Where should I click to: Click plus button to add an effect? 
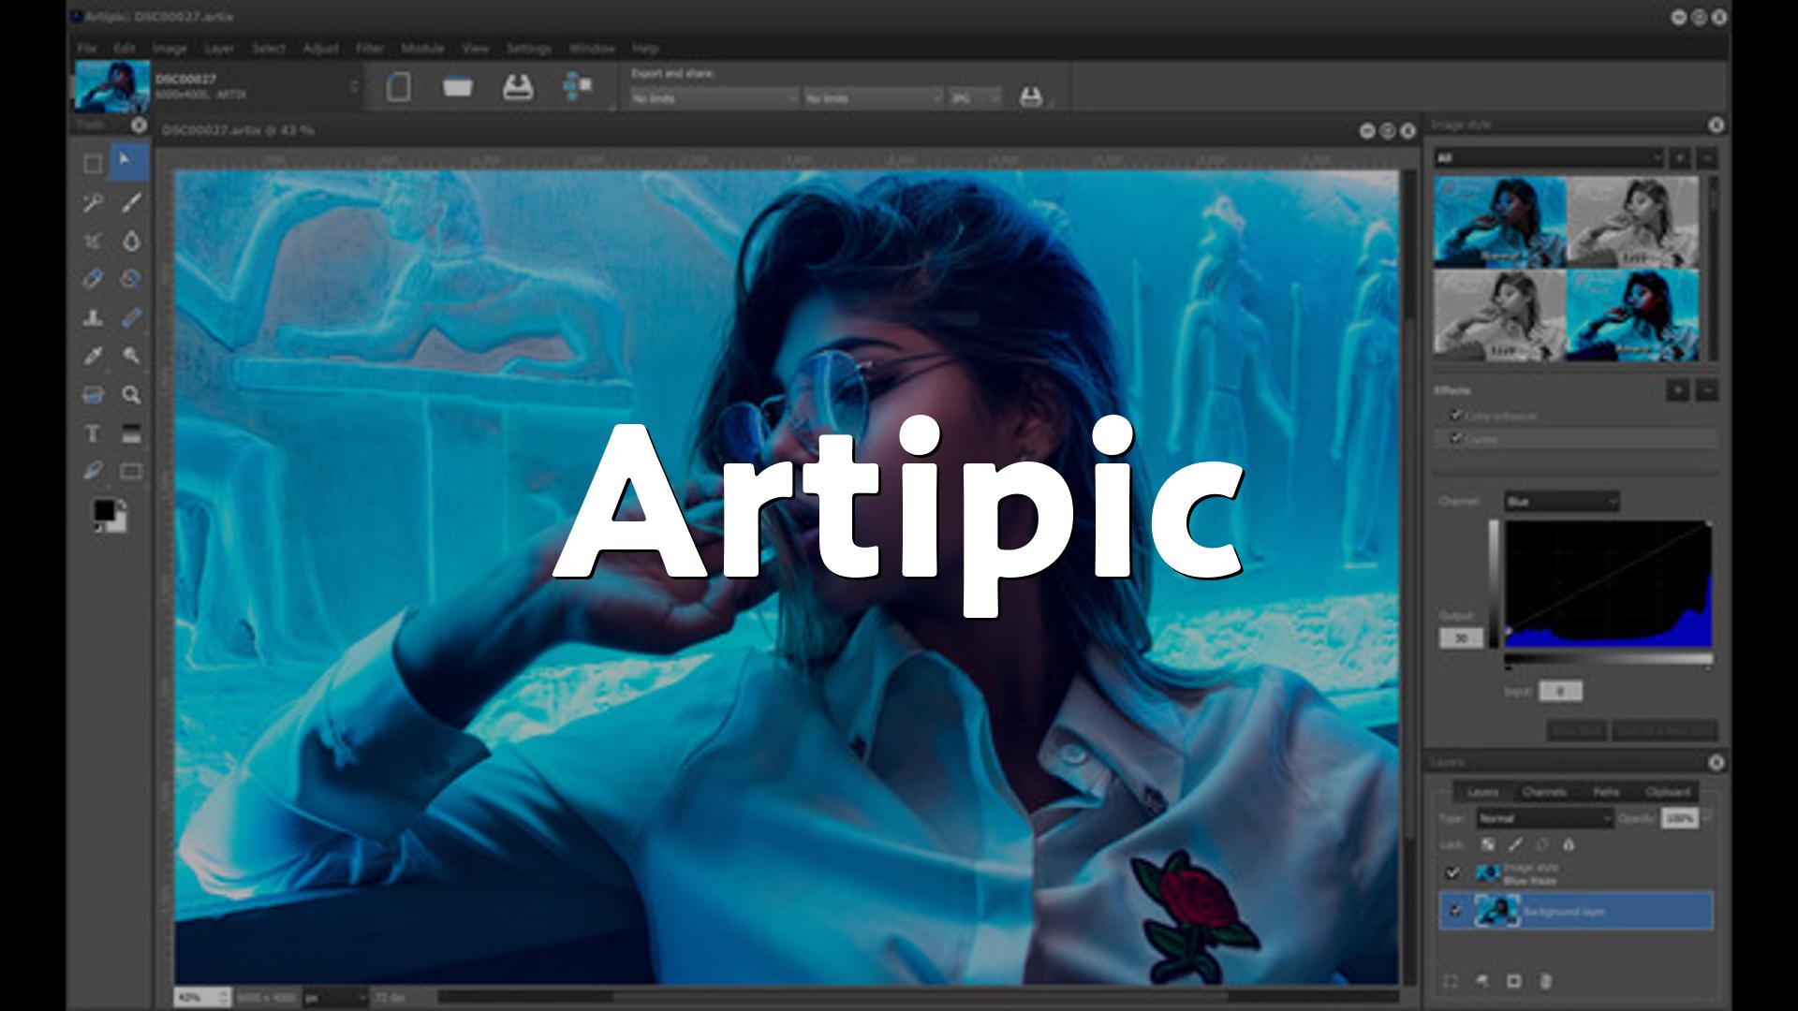tap(1678, 389)
